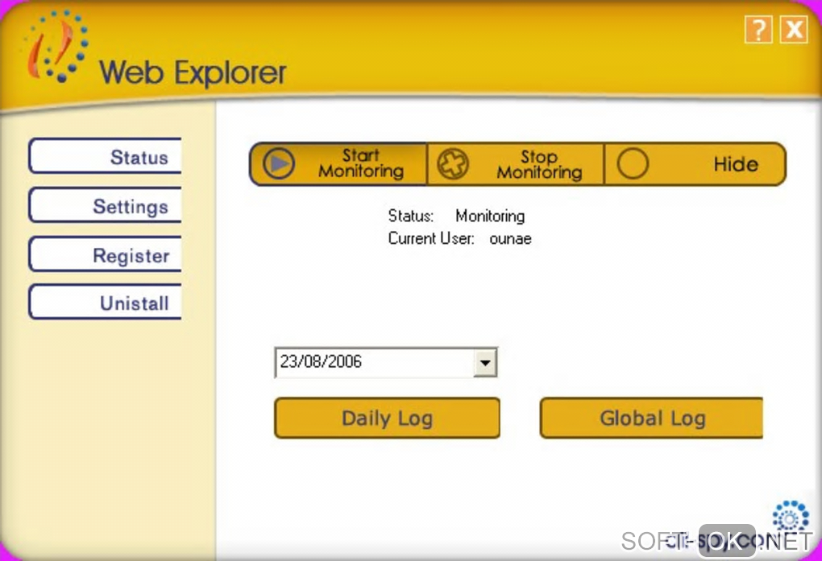
Task: Open the Register tab
Action: click(105, 254)
